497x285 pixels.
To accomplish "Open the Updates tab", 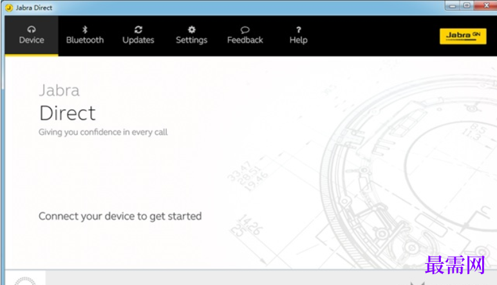I will (x=138, y=35).
